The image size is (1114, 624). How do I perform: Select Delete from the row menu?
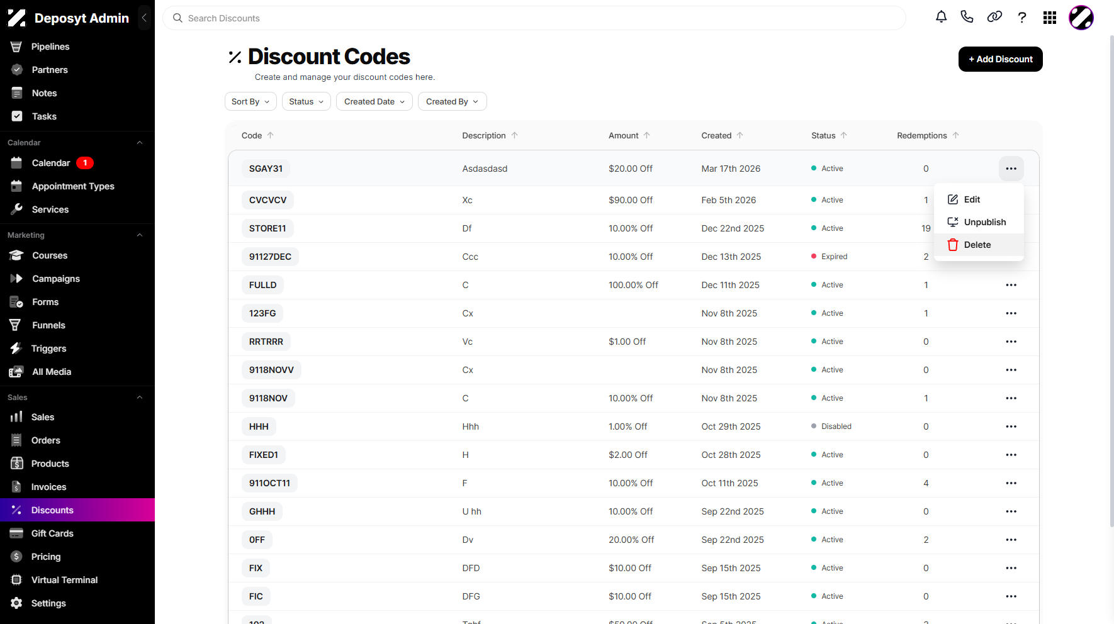(x=979, y=245)
